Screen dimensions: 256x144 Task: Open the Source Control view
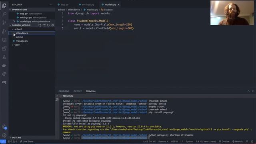[4, 22]
